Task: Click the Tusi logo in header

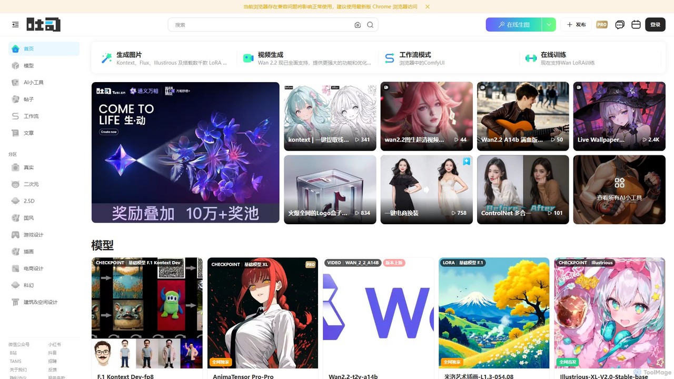Action: 44,25
